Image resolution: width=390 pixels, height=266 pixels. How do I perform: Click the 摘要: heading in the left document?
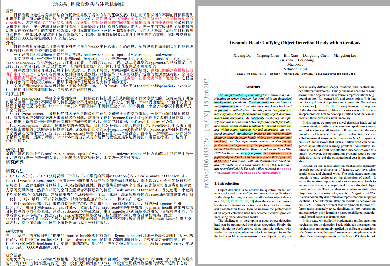(10, 11)
